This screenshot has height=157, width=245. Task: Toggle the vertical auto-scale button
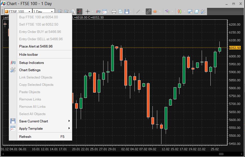click(x=79, y=12)
